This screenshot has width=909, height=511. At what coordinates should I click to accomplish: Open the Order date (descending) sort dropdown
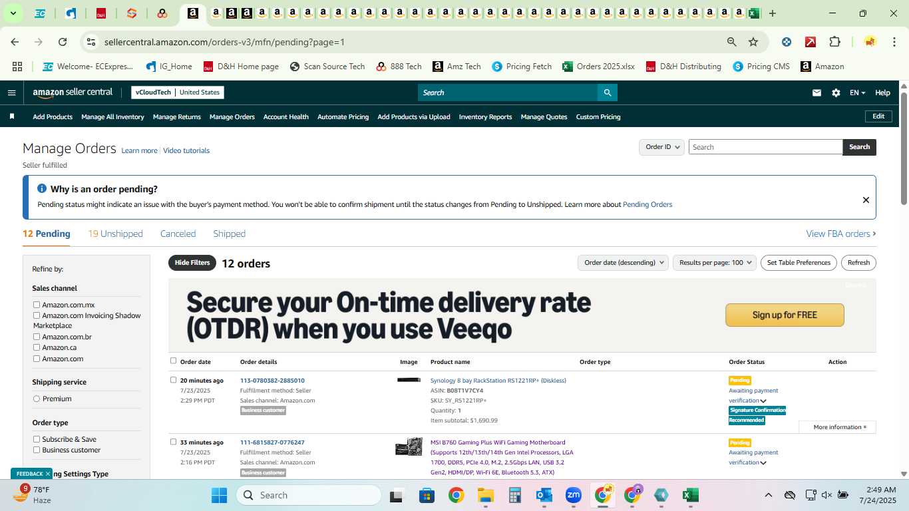click(624, 263)
